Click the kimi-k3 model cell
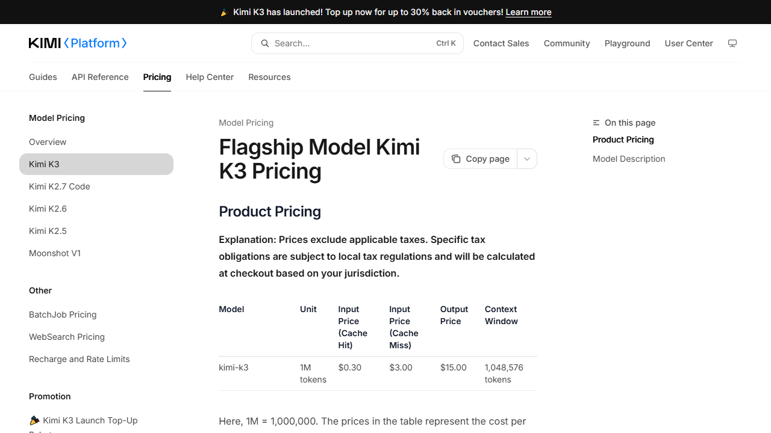This screenshot has width=771, height=433. point(234,367)
